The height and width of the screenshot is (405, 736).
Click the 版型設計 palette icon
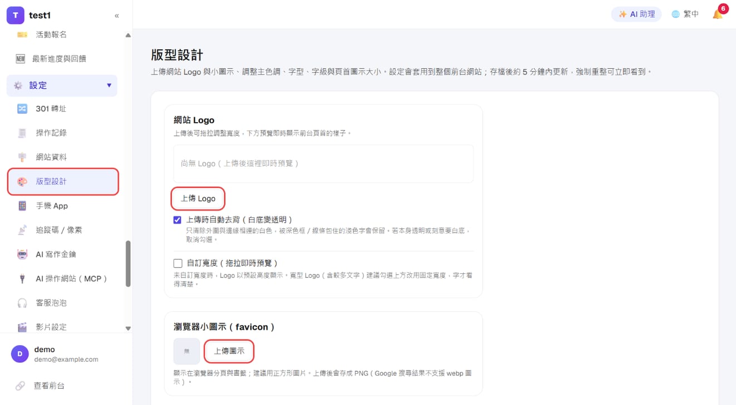click(22, 182)
